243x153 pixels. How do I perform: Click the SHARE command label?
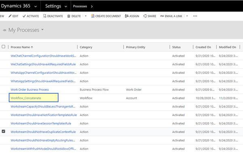[152, 16]
